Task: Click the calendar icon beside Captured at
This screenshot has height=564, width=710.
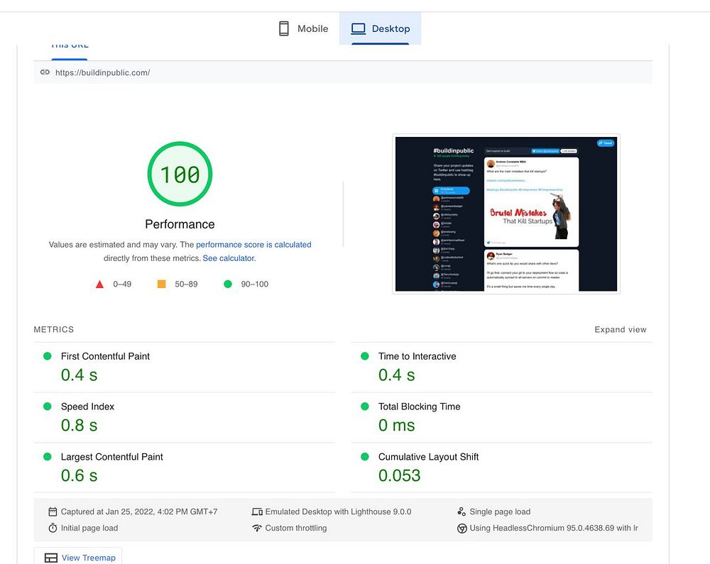Action: click(x=53, y=512)
